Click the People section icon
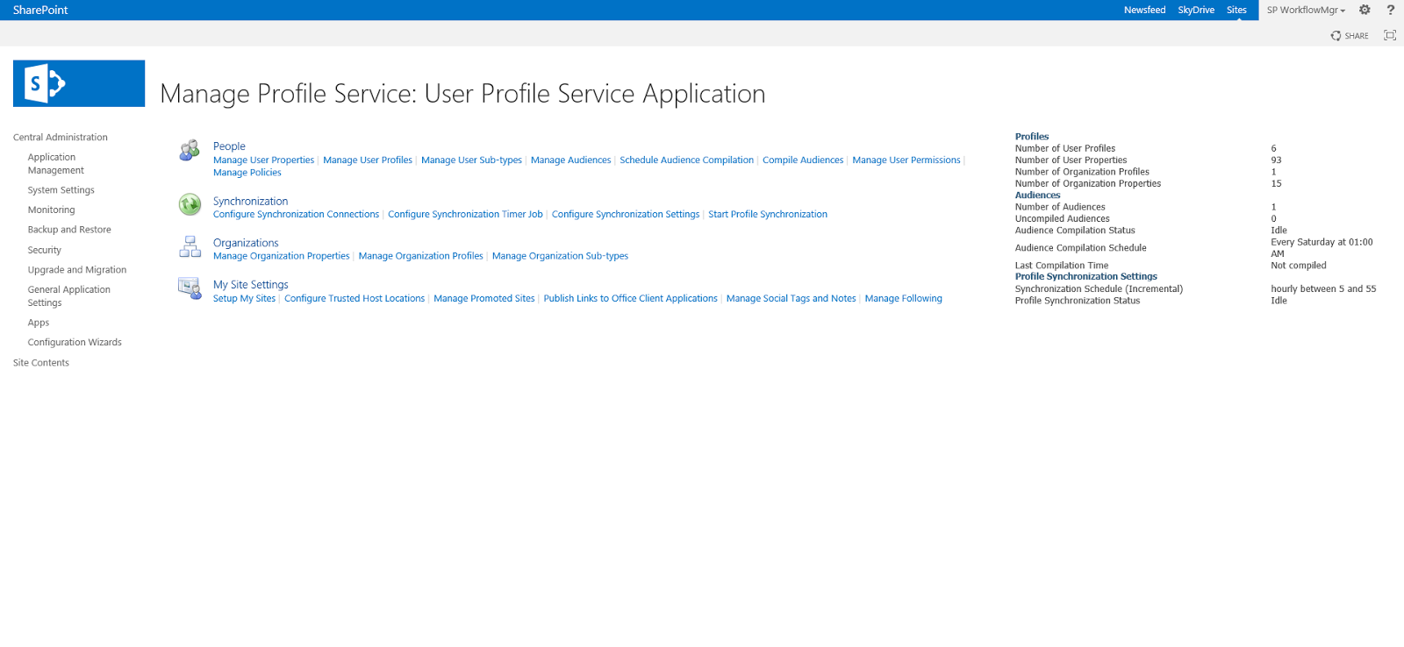1404x647 pixels. click(190, 151)
